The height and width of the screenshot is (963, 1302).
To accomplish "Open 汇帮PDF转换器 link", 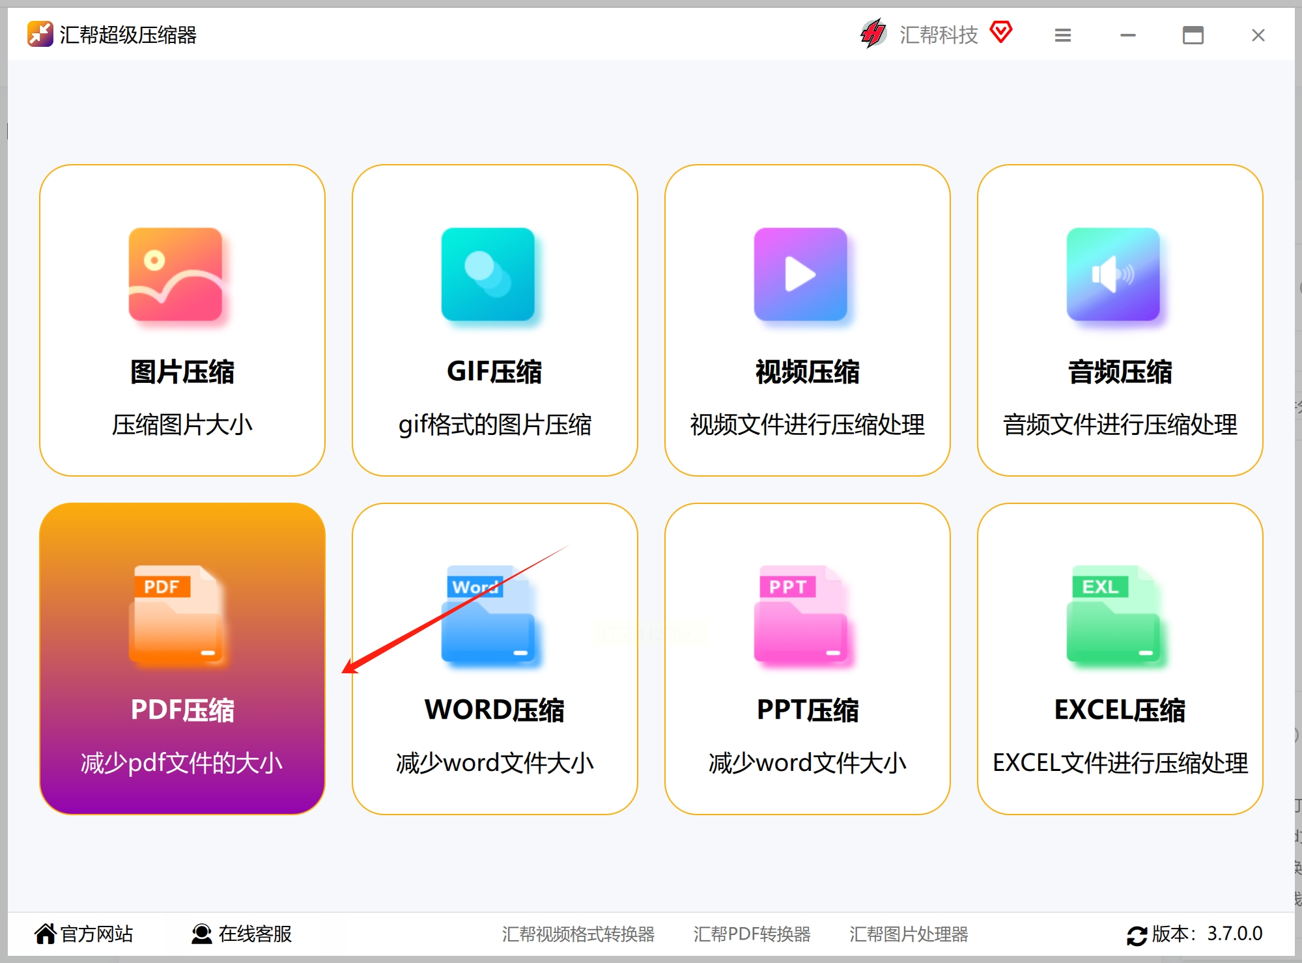I will coord(752,934).
